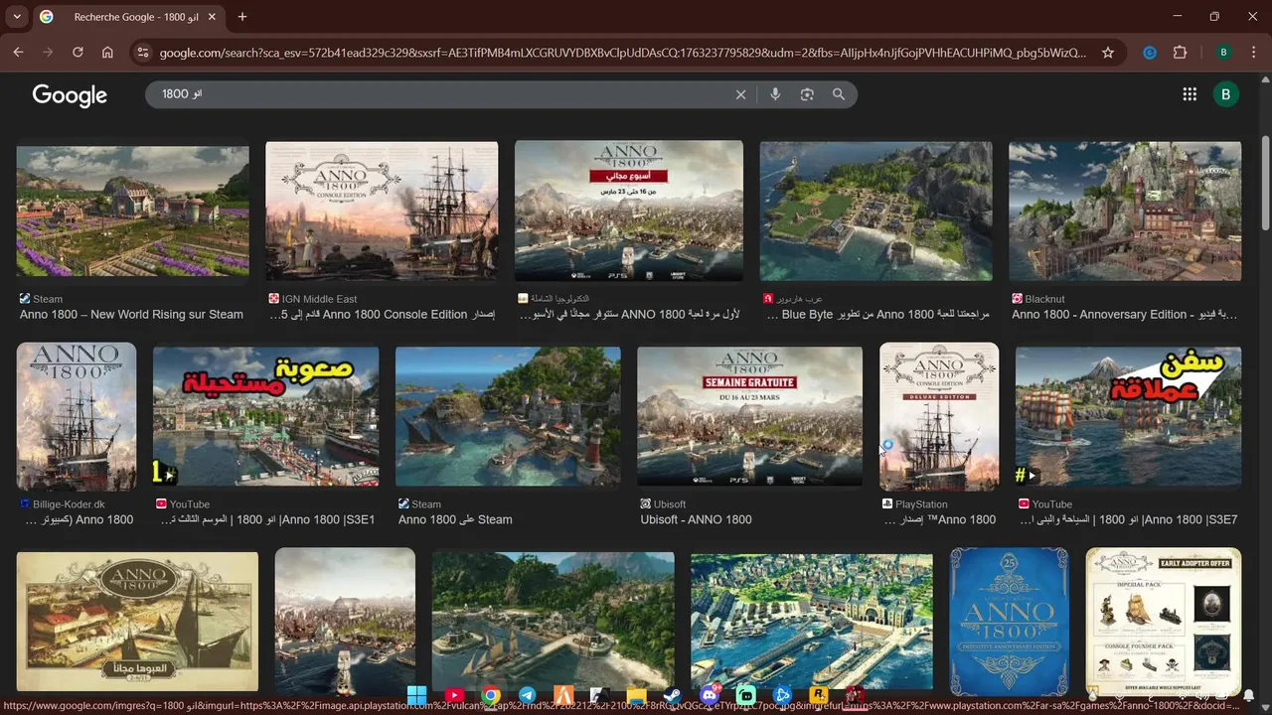The image size is (1272, 715).
Task: Open the browser extensions menu
Action: [1181, 53]
